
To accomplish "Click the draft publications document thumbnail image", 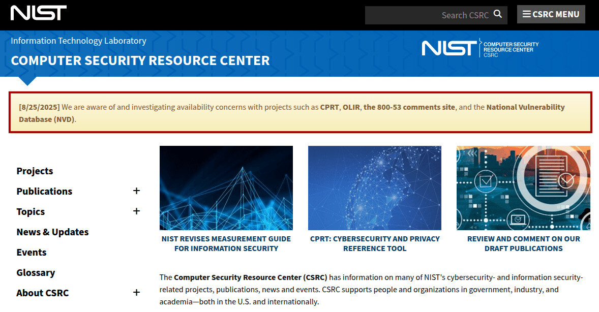I will 523,188.
